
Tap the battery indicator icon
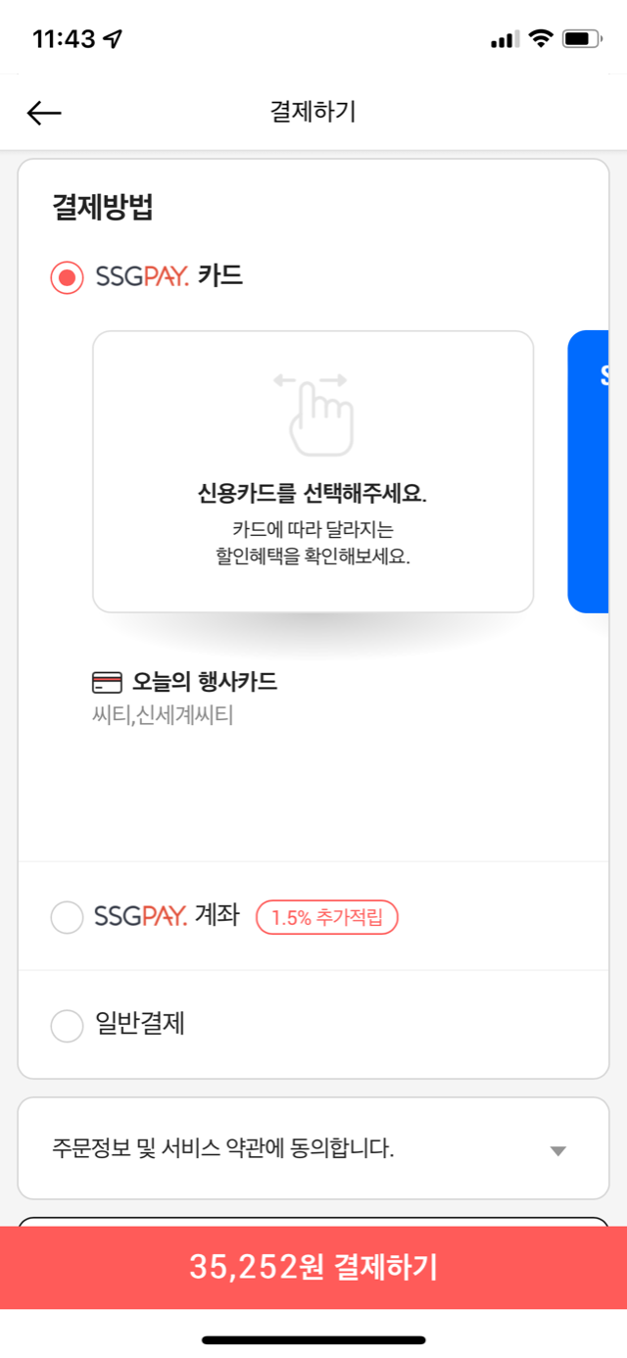(x=583, y=39)
